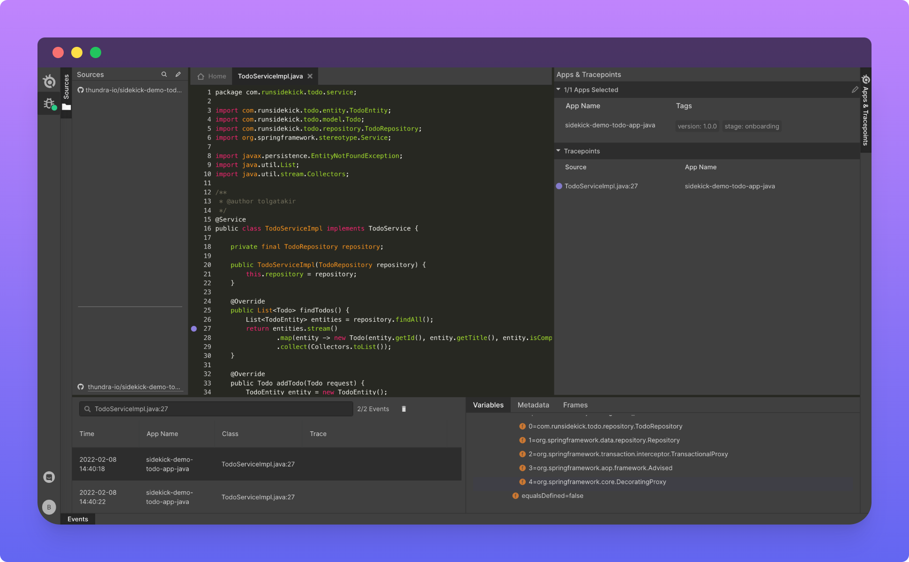Image resolution: width=909 pixels, height=562 pixels.
Task: Open the user avatar B
Action: click(x=49, y=507)
